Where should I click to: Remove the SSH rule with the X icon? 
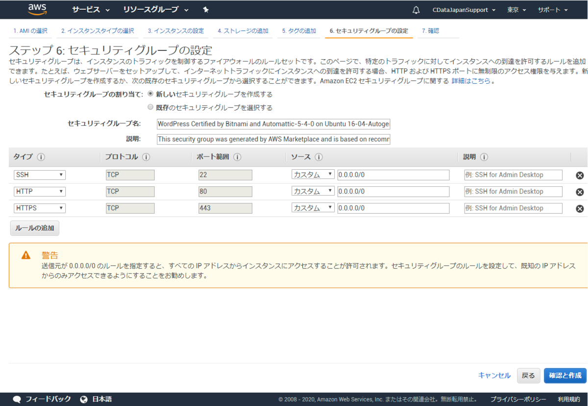pos(580,175)
